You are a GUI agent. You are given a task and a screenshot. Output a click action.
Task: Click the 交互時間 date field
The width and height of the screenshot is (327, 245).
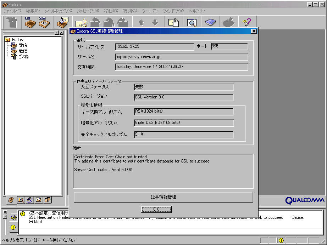[182, 67]
